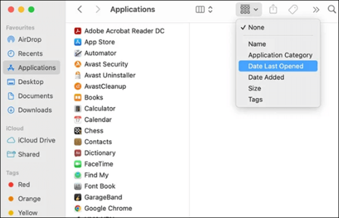This screenshot has height=218, width=339.
Task: Show more toolbar items double chevron
Action: click(x=316, y=10)
